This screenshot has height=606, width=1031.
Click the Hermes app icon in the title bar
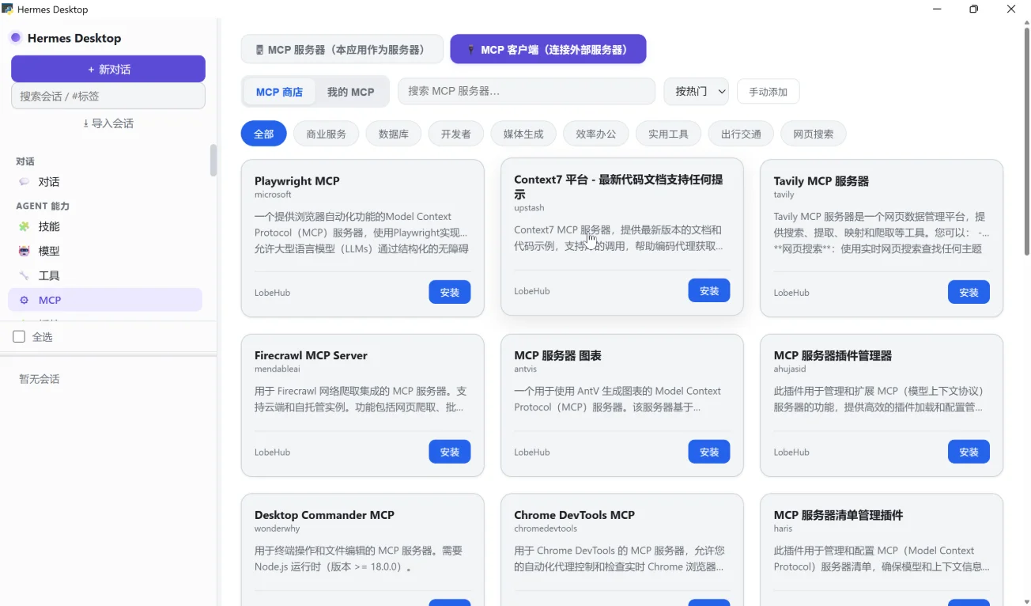[8, 9]
